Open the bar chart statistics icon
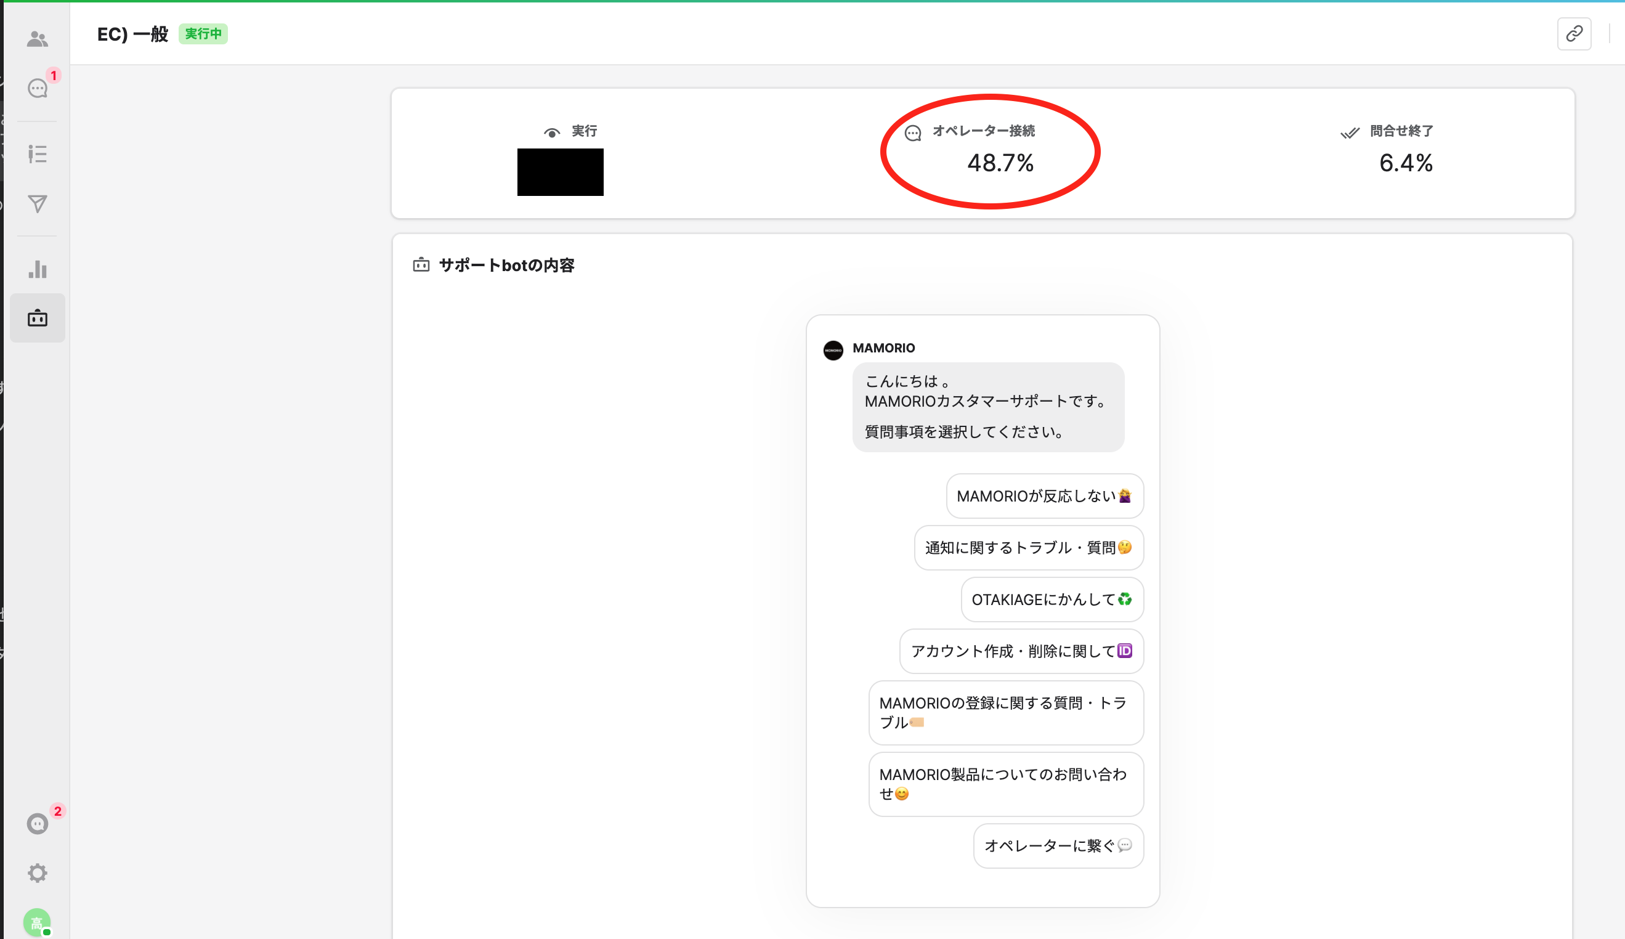The width and height of the screenshot is (1625, 939). click(38, 269)
